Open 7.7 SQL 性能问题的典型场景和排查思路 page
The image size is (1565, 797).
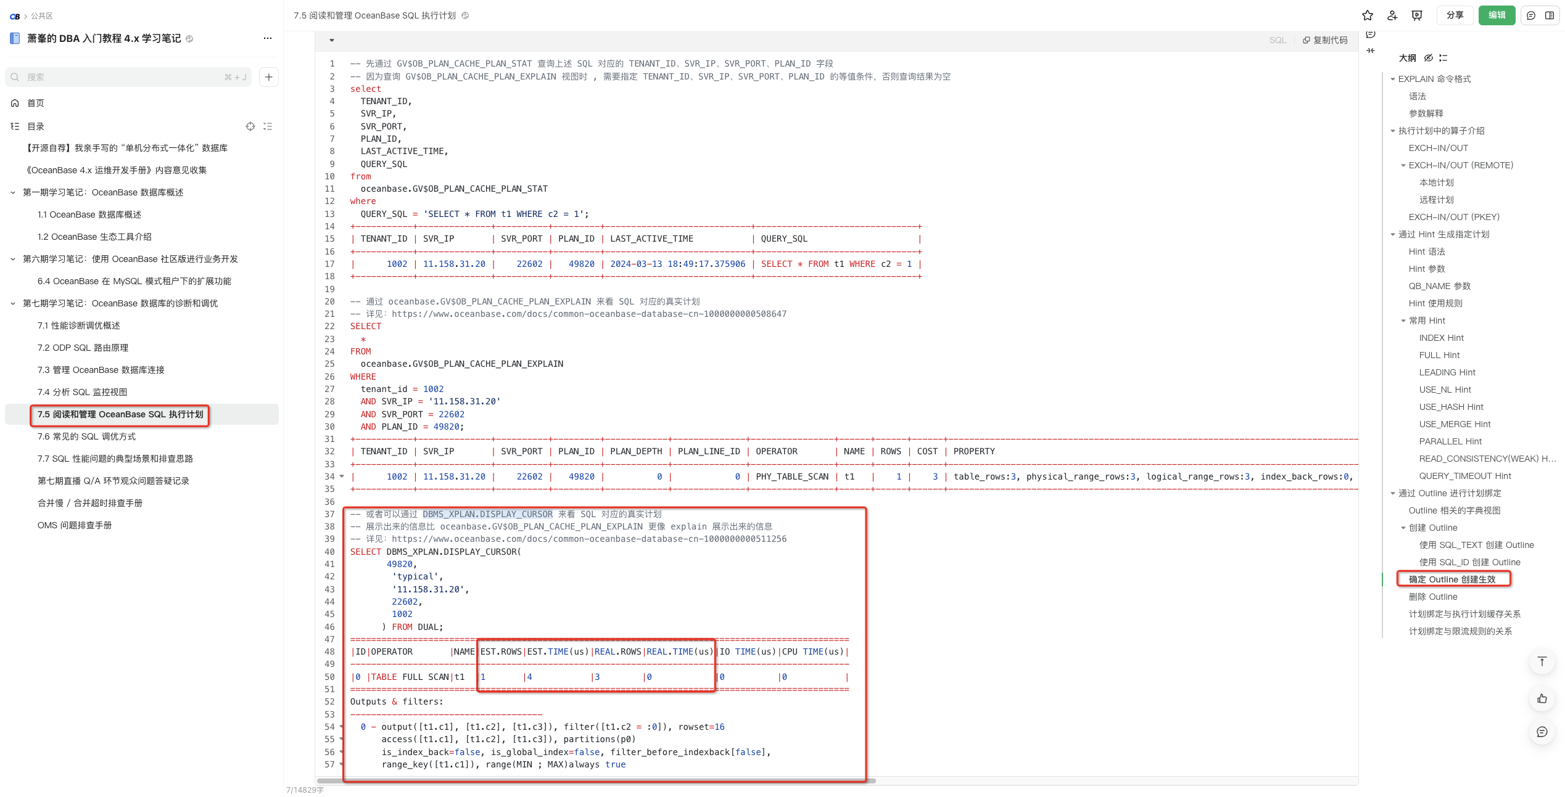coord(115,459)
